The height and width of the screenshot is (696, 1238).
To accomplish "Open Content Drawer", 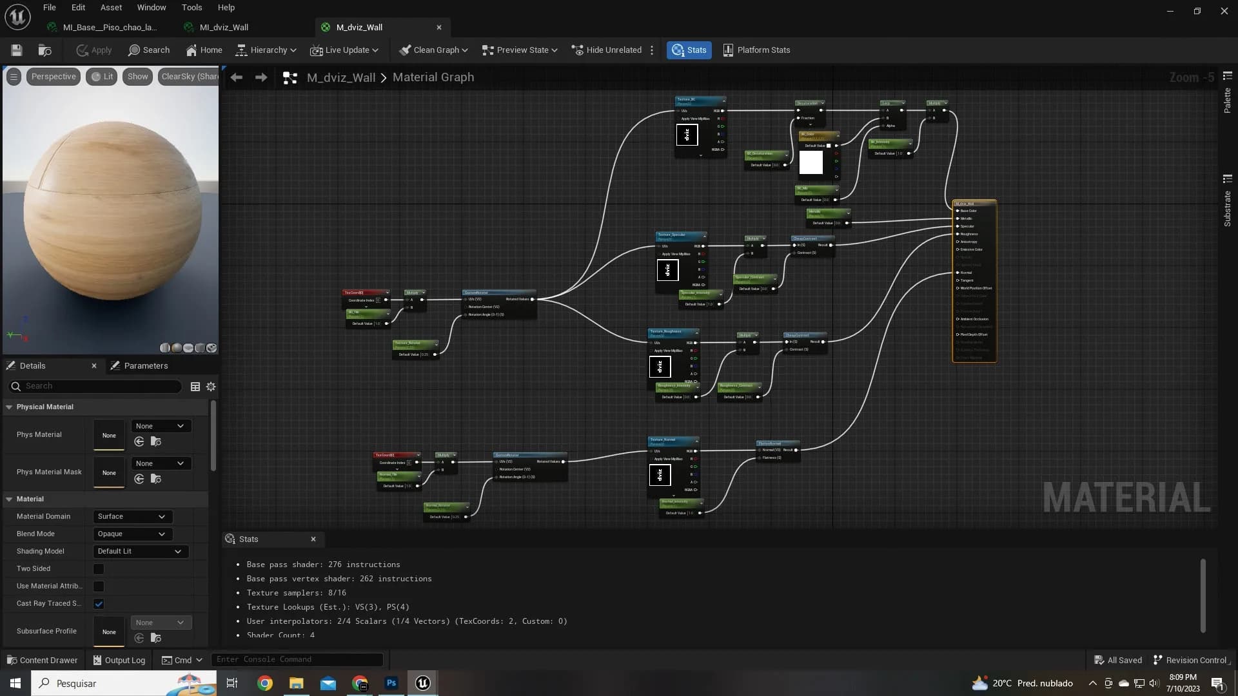I will [x=42, y=661].
